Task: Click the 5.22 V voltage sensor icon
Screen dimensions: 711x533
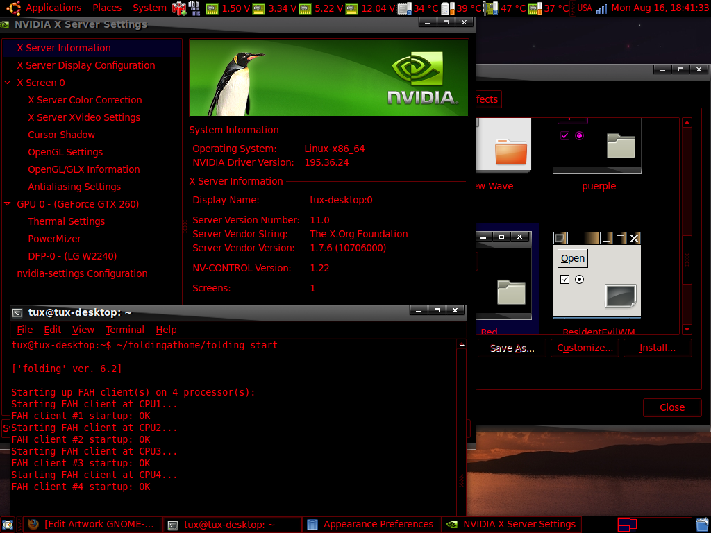Action: 305,8
